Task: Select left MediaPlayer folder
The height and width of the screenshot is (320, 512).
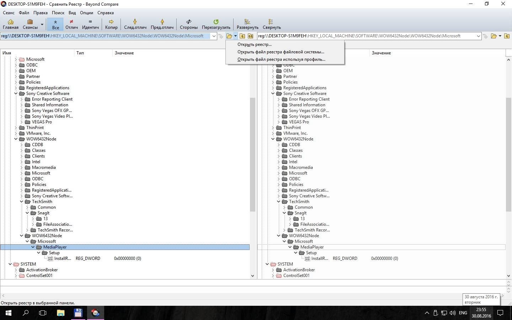Action: click(55, 247)
